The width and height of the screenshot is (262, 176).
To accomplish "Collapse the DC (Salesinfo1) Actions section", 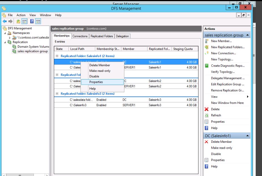I will point(248,136).
